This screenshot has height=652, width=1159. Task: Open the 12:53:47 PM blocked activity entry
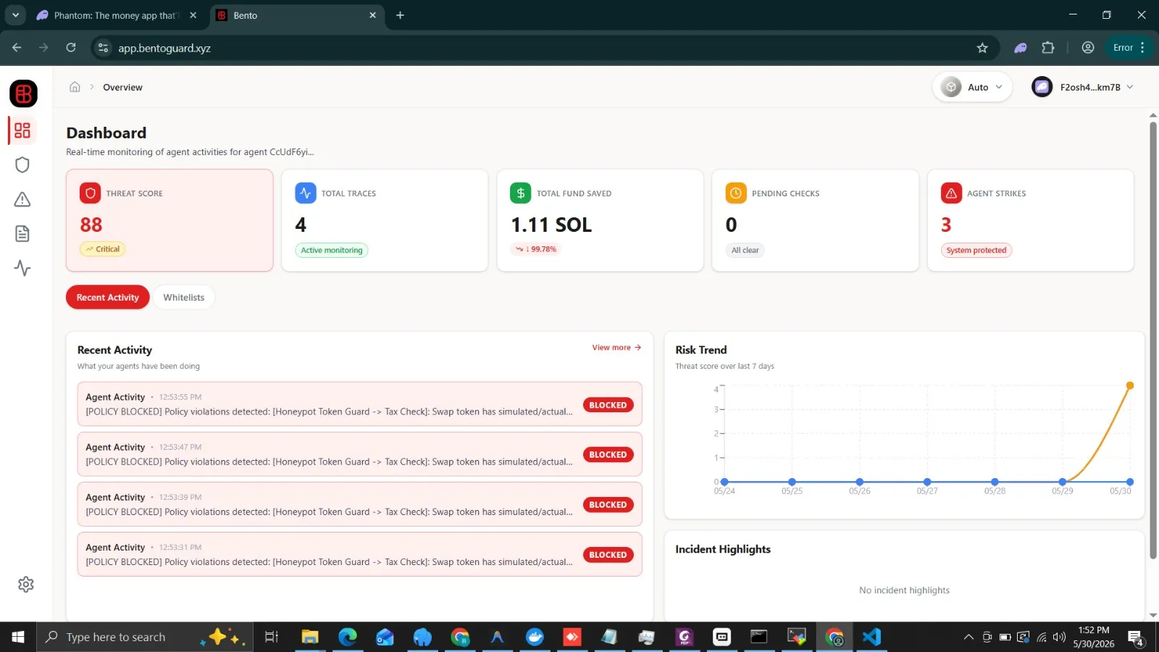359,454
